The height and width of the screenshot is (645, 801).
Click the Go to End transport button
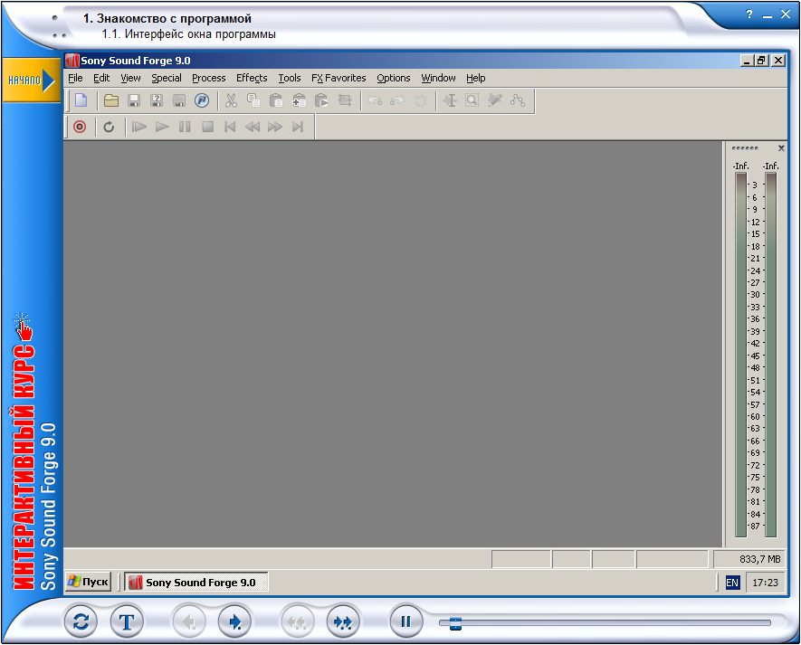(298, 127)
